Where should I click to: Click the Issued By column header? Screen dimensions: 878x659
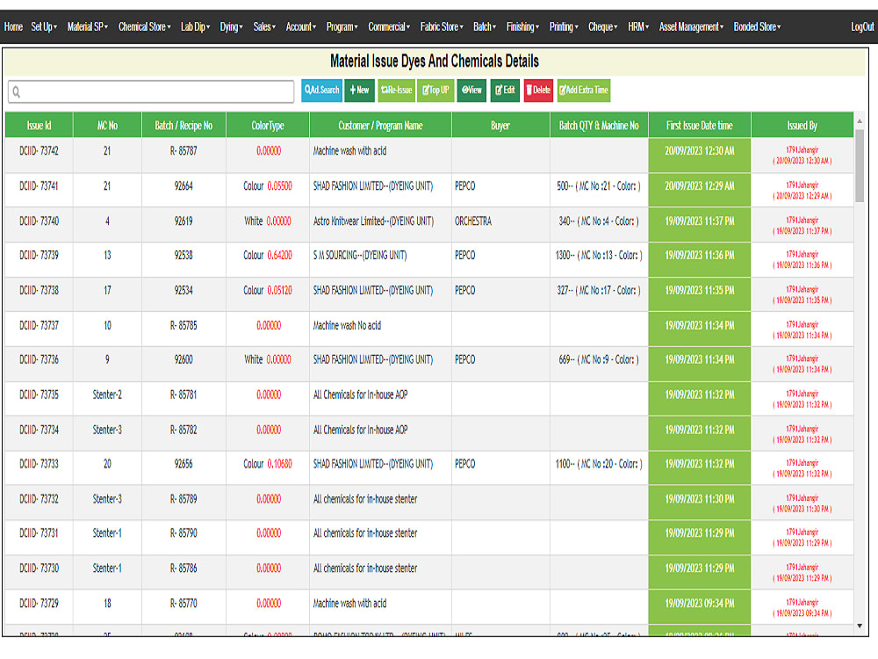pos(802,125)
